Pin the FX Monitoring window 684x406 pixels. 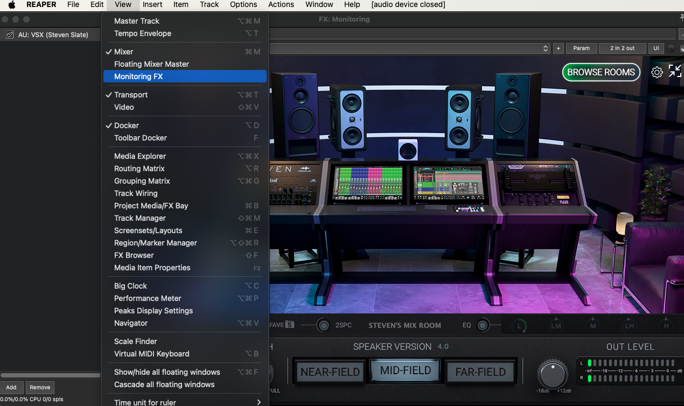(681, 19)
